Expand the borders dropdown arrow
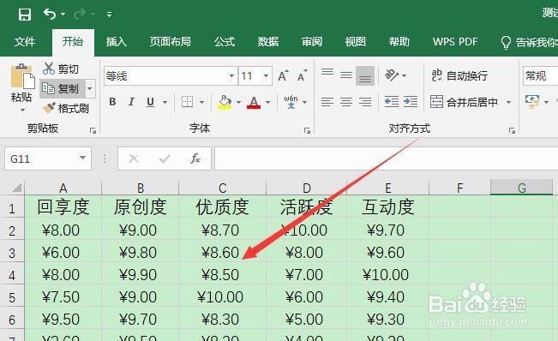 click(201, 103)
